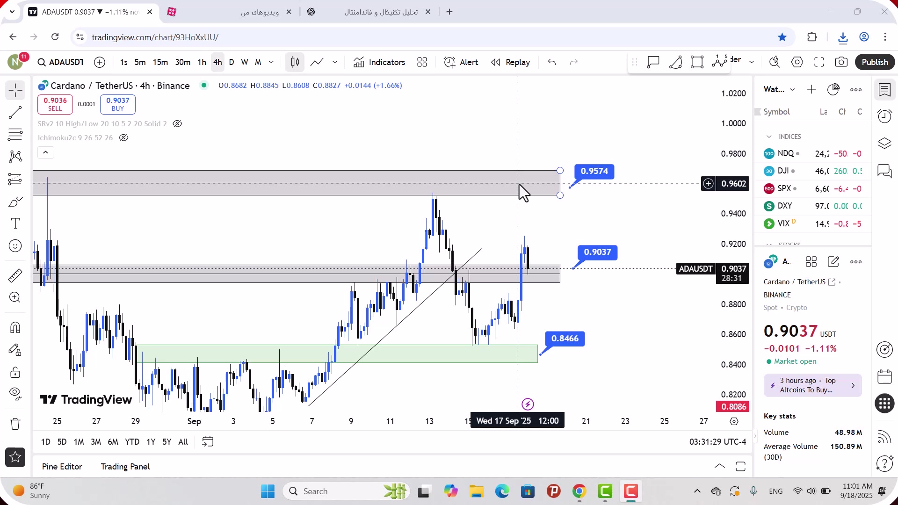The width and height of the screenshot is (898, 505).
Task: Open chart settings hexagon icon
Action: point(797,62)
